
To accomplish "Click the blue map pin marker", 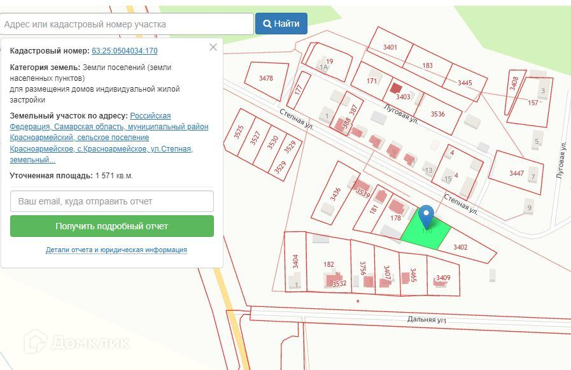I will pyautogui.click(x=426, y=216).
